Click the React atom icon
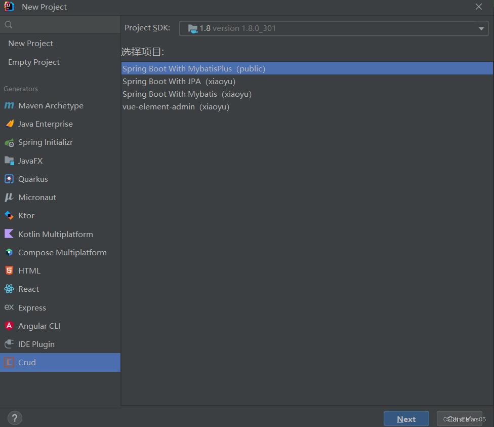Image resolution: width=494 pixels, height=427 pixels. pyautogui.click(x=9, y=289)
